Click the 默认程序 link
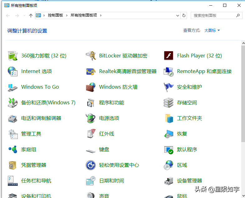This screenshot has width=245, height=198. pyautogui.click(x=187, y=150)
